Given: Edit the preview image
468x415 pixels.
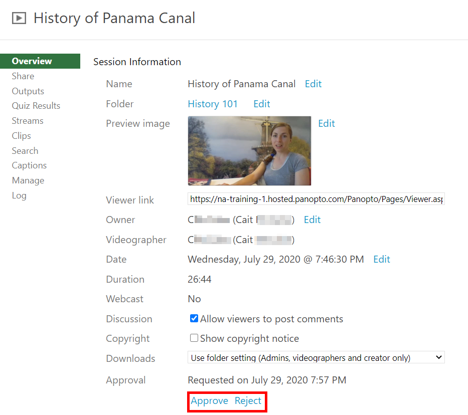Looking at the screenshot, I should tap(327, 123).
